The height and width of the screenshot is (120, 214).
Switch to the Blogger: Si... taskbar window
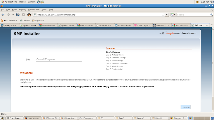178,118
